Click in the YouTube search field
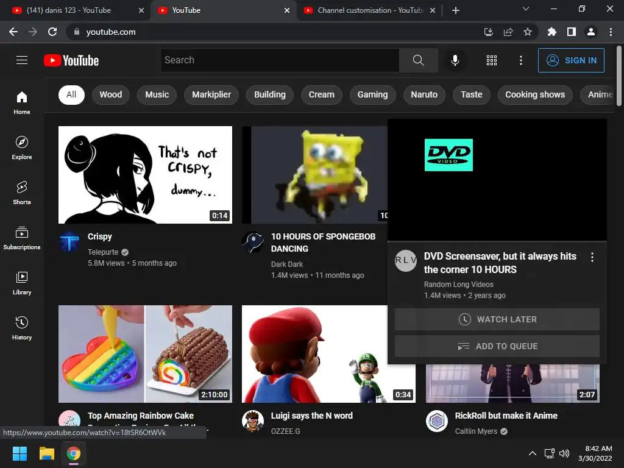Image resolution: width=624 pixels, height=468 pixels. click(x=280, y=60)
